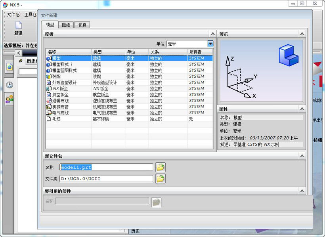Image resolution: width=325 pixels, height=237 pixels.
Task: Collapse the 预览 preview panel
Action: tap(302, 33)
